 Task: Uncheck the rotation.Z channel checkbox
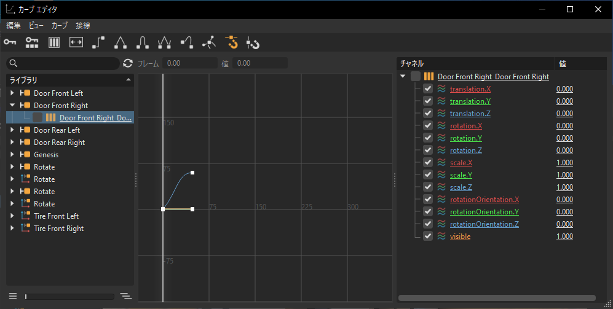pyautogui.click(x=428, y=150)
